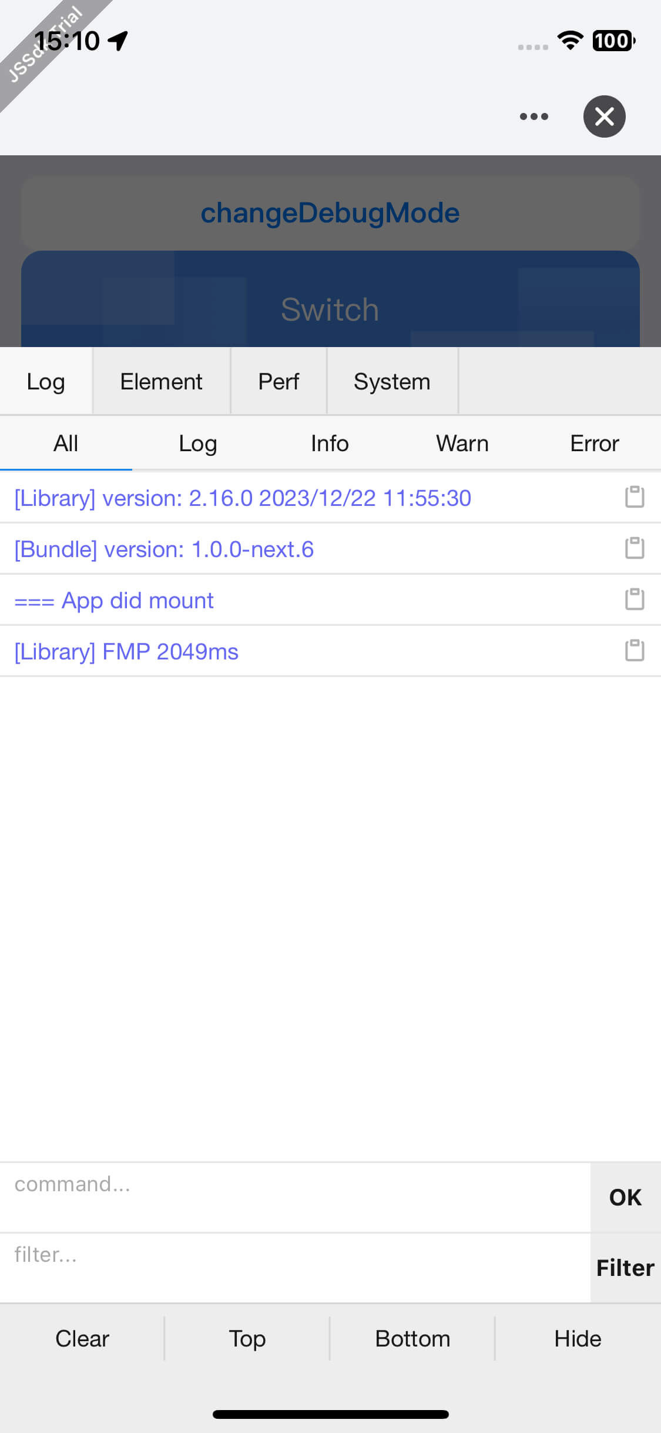Screen dimensions: 661x1433
Task: Filter to Info level messages
Action: 330,443
